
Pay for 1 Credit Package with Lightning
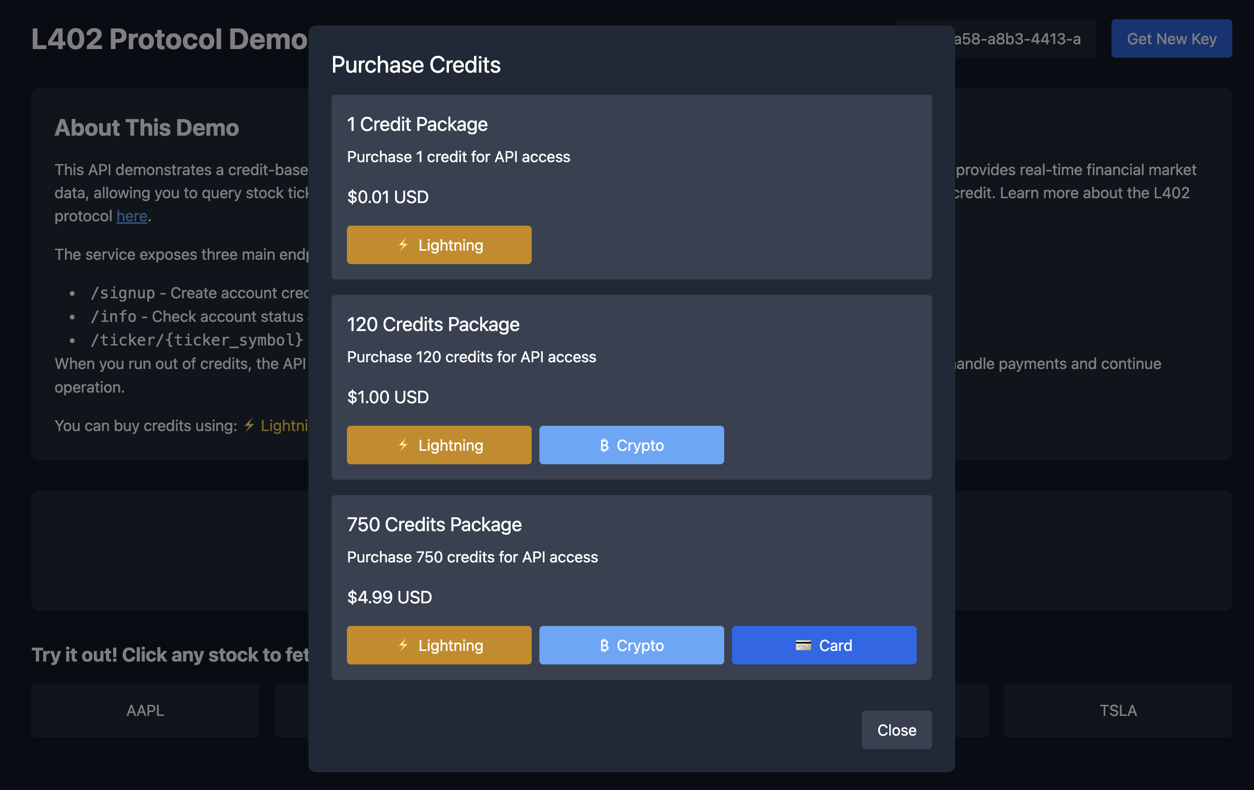439,245
